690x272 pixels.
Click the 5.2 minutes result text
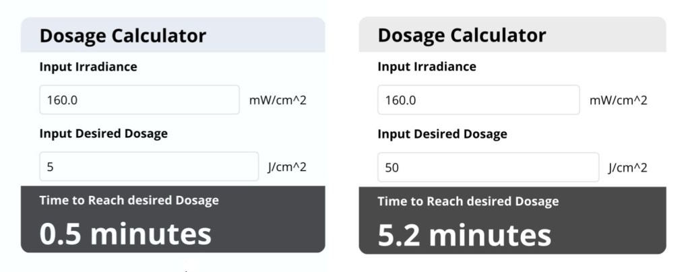pyautogui.click(x=464, y=235)
